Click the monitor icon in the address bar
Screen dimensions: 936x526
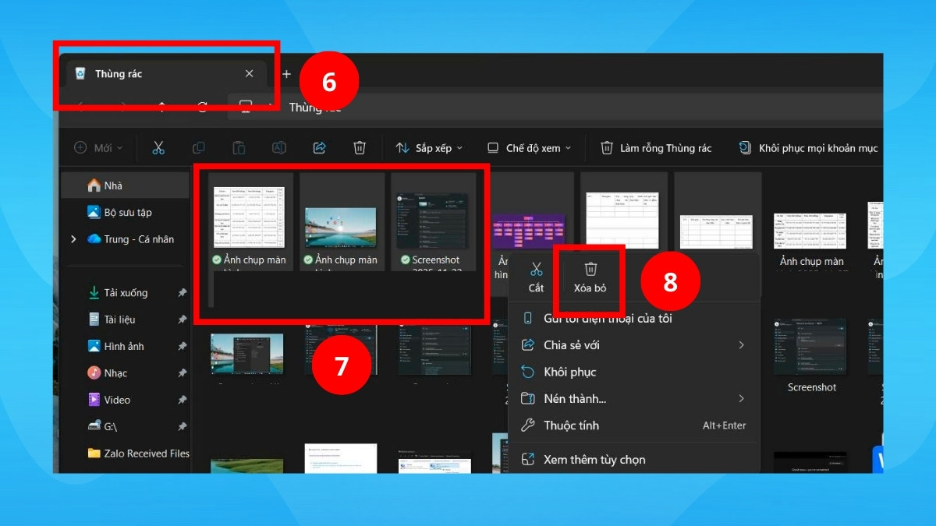tap(246, 107)
